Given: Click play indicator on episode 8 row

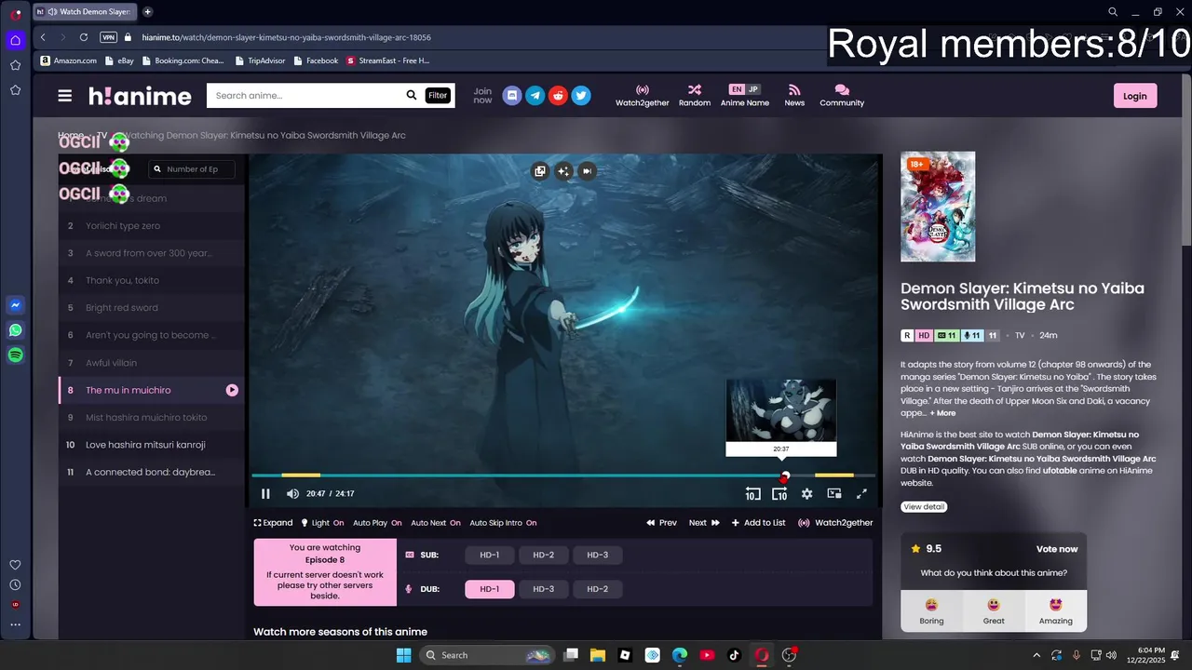Looking at the screenshot, I should (232, 390).
